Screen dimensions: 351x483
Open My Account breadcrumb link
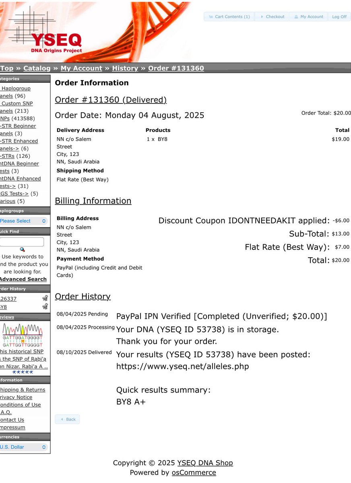[x=81, y=68]
